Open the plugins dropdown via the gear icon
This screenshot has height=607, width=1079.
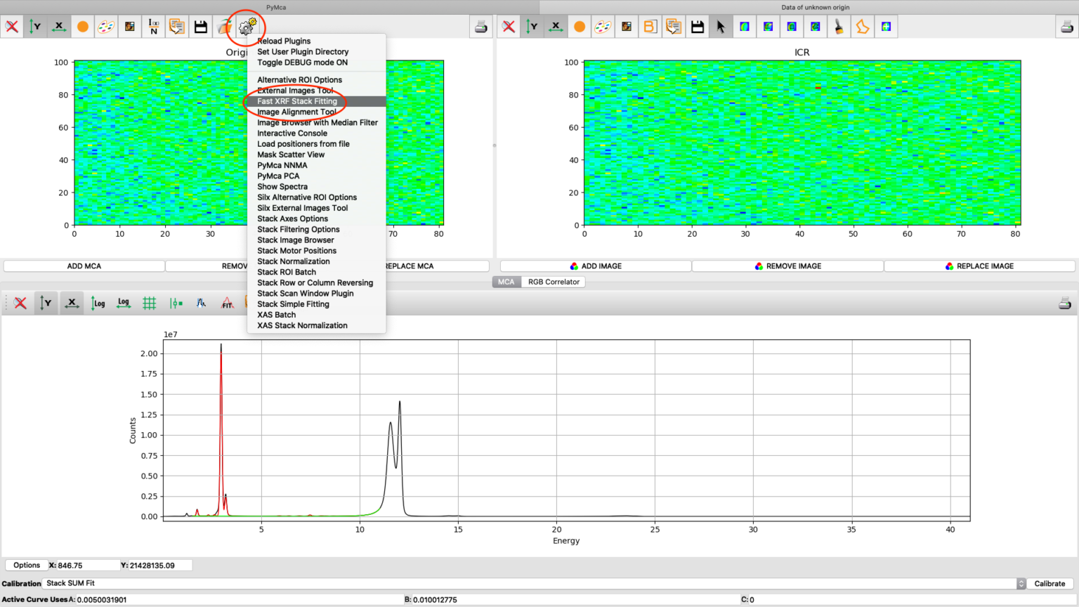[x=247, y=26]
